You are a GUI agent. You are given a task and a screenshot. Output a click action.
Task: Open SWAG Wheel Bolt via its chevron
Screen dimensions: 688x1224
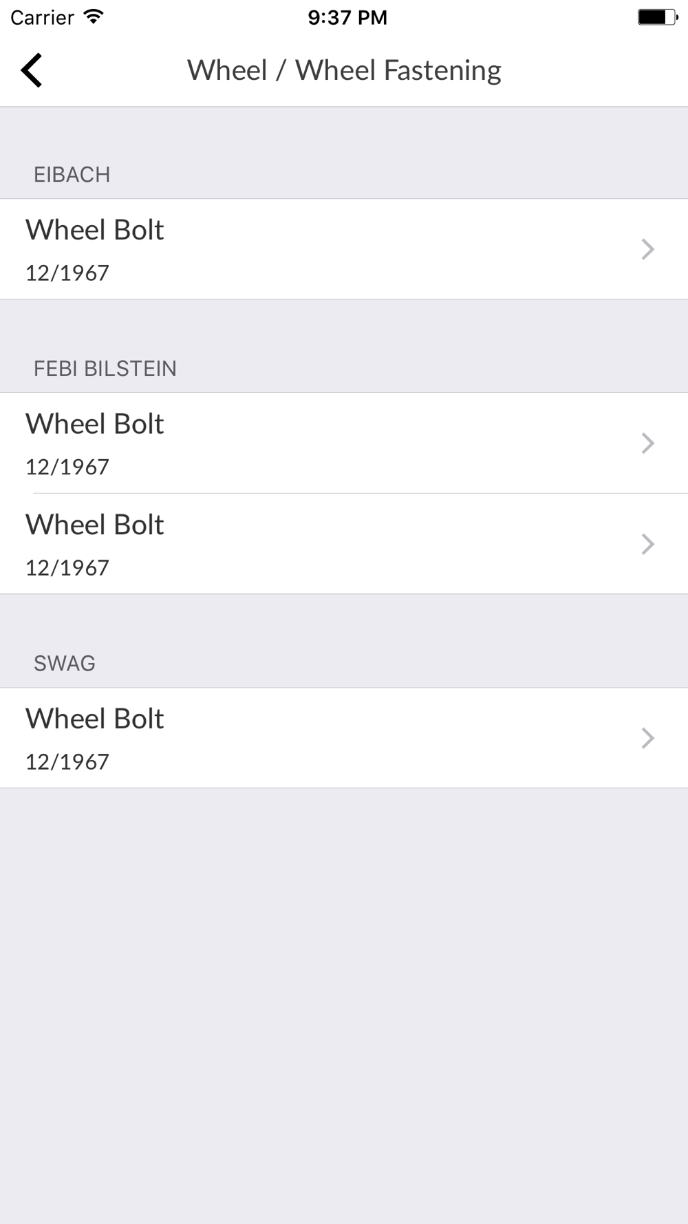[647, 738]
